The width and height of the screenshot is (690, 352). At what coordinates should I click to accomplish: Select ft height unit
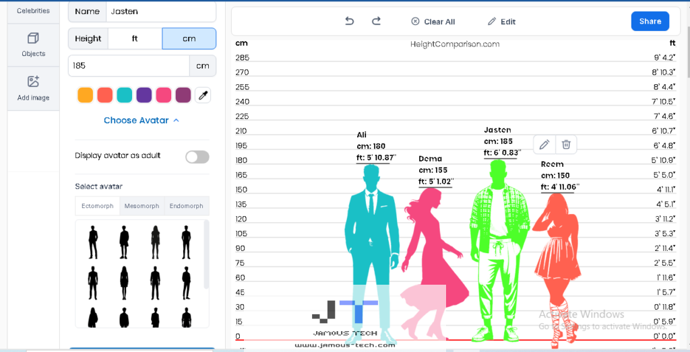[135, 38]
